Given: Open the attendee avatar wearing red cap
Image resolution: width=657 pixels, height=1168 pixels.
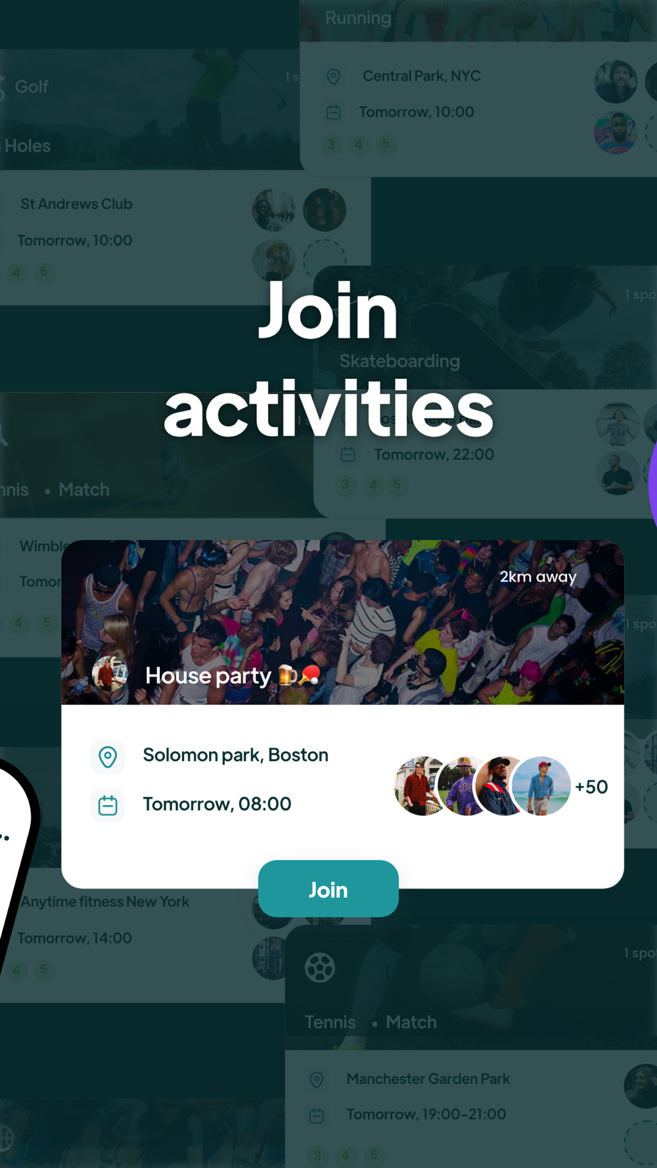Looking at the screenshot, I should coord(541,786).
